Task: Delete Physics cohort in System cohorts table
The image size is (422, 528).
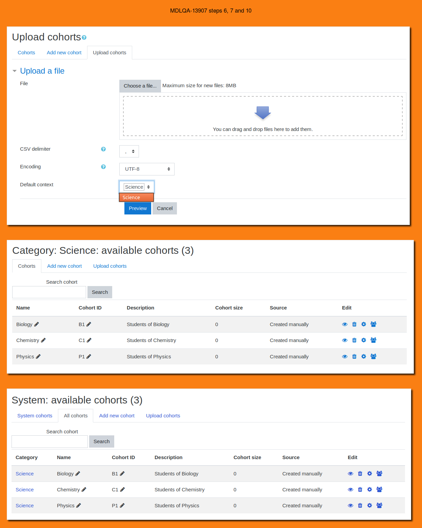Action: [360, 506]
